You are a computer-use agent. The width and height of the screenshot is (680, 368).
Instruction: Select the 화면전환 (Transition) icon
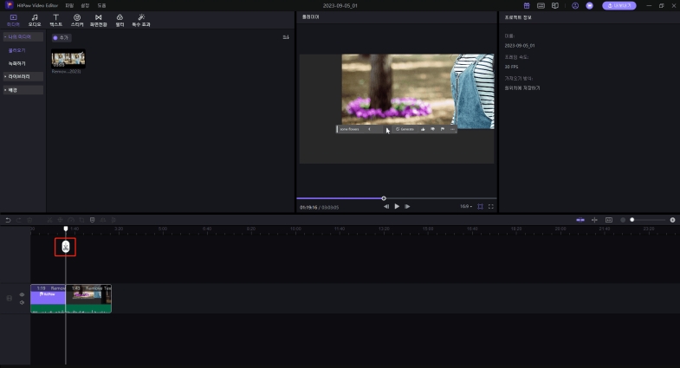click(99, 20)
